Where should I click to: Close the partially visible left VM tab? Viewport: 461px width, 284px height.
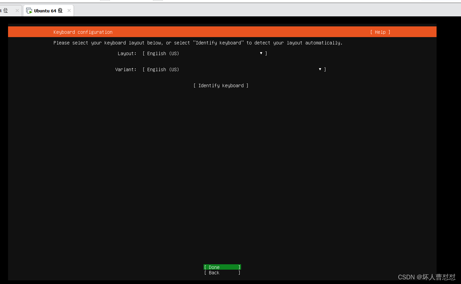[17, 11]
